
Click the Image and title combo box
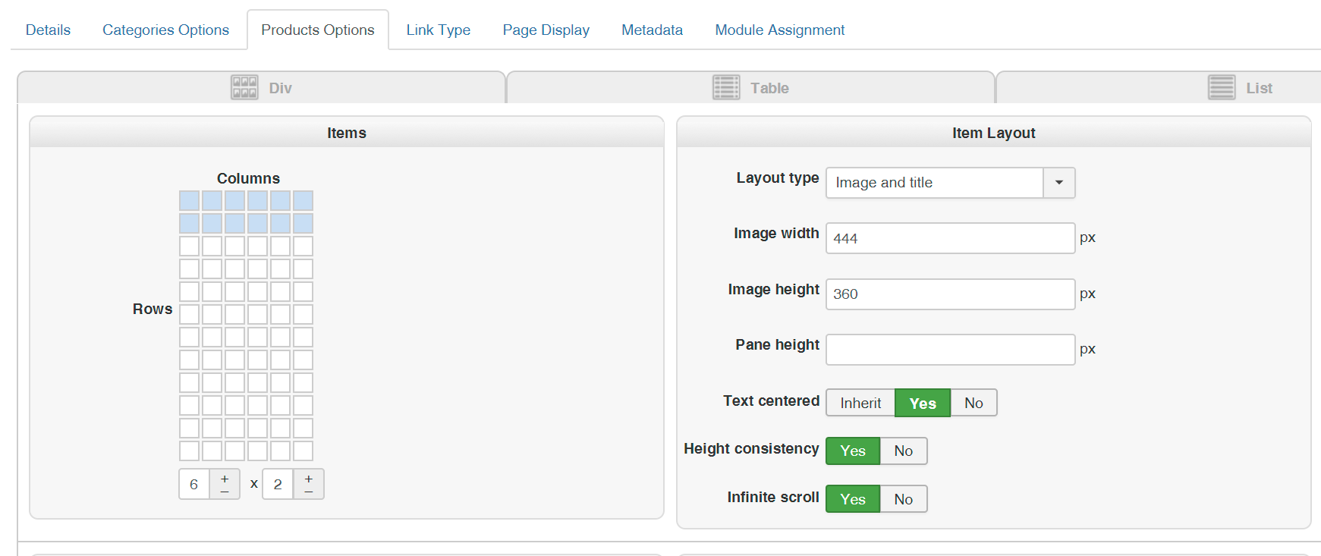pos(934,183)
